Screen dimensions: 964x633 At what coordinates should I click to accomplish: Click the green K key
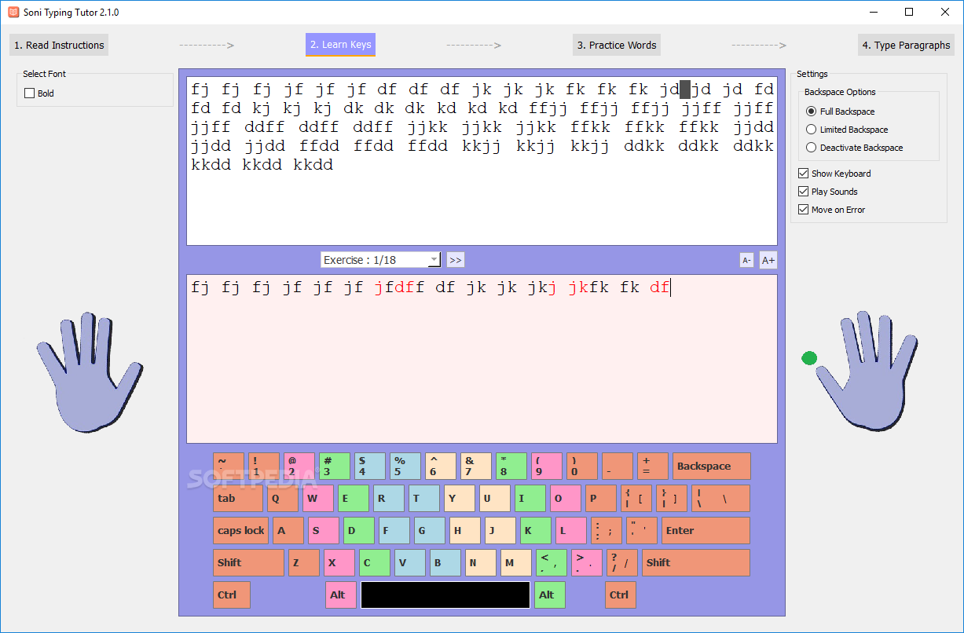(536, 530)
